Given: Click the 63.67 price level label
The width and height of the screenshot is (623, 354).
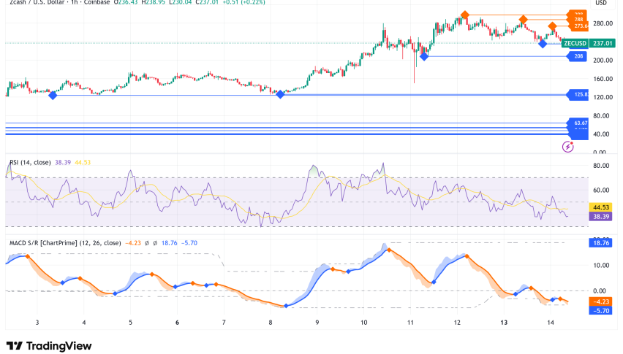Looking at the screenshot, I should click(x=581, y=123).
